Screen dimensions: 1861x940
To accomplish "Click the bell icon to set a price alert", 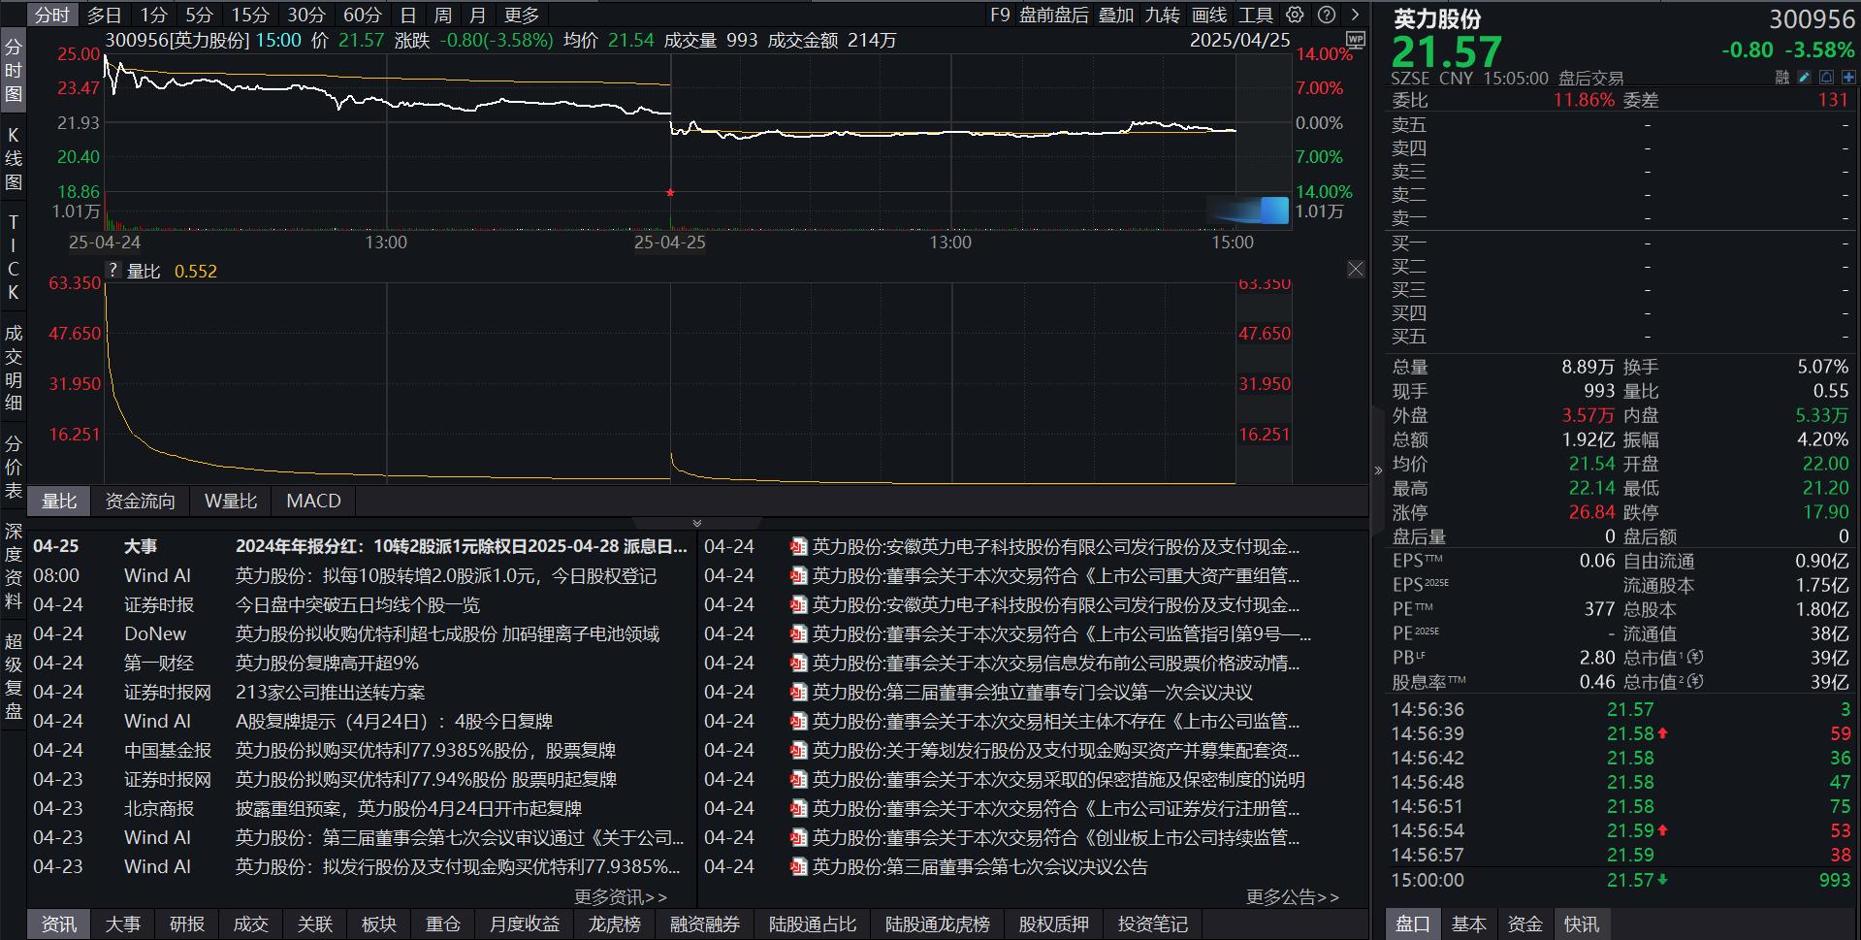I will pos(1827,77).
